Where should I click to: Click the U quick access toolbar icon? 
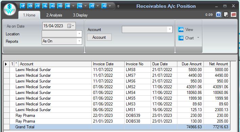[104, 6]
